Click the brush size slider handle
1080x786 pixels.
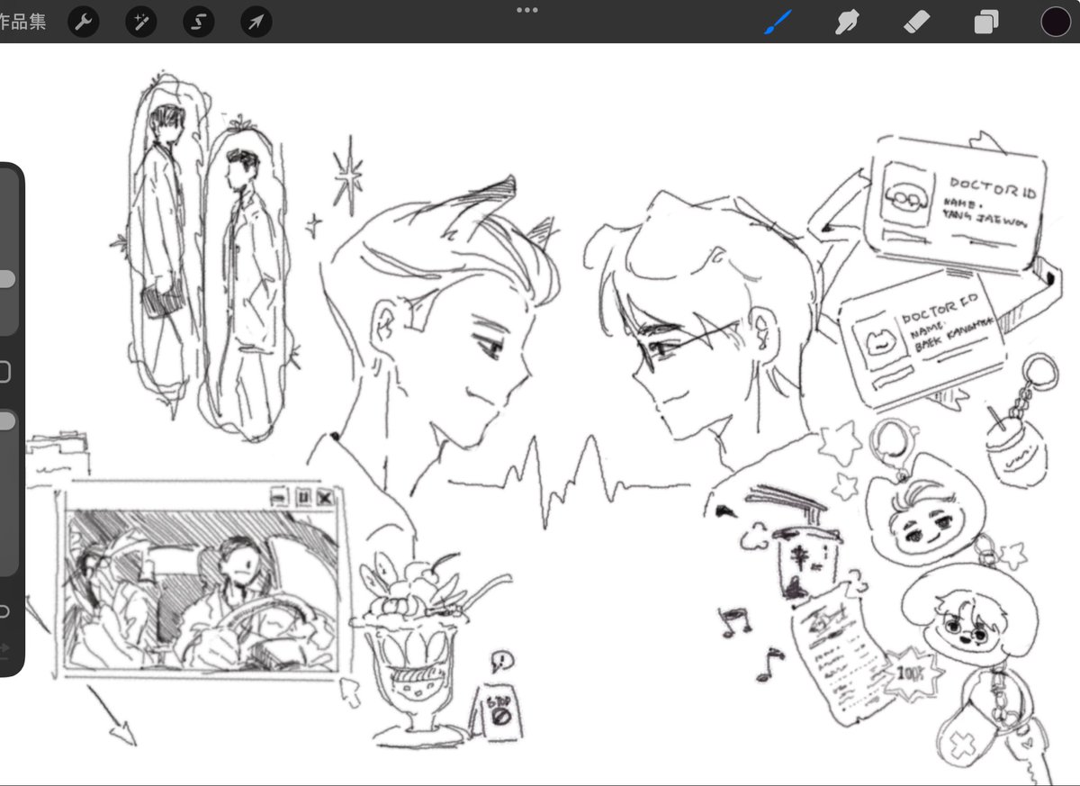pyautogui.click(x=5, y=279)
